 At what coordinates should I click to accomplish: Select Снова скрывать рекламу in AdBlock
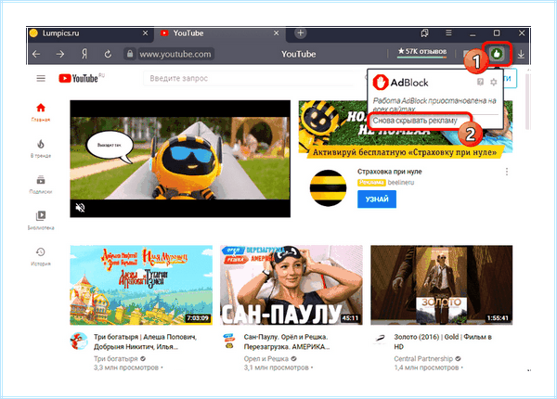pyautogui.click(x=415, y=121)
